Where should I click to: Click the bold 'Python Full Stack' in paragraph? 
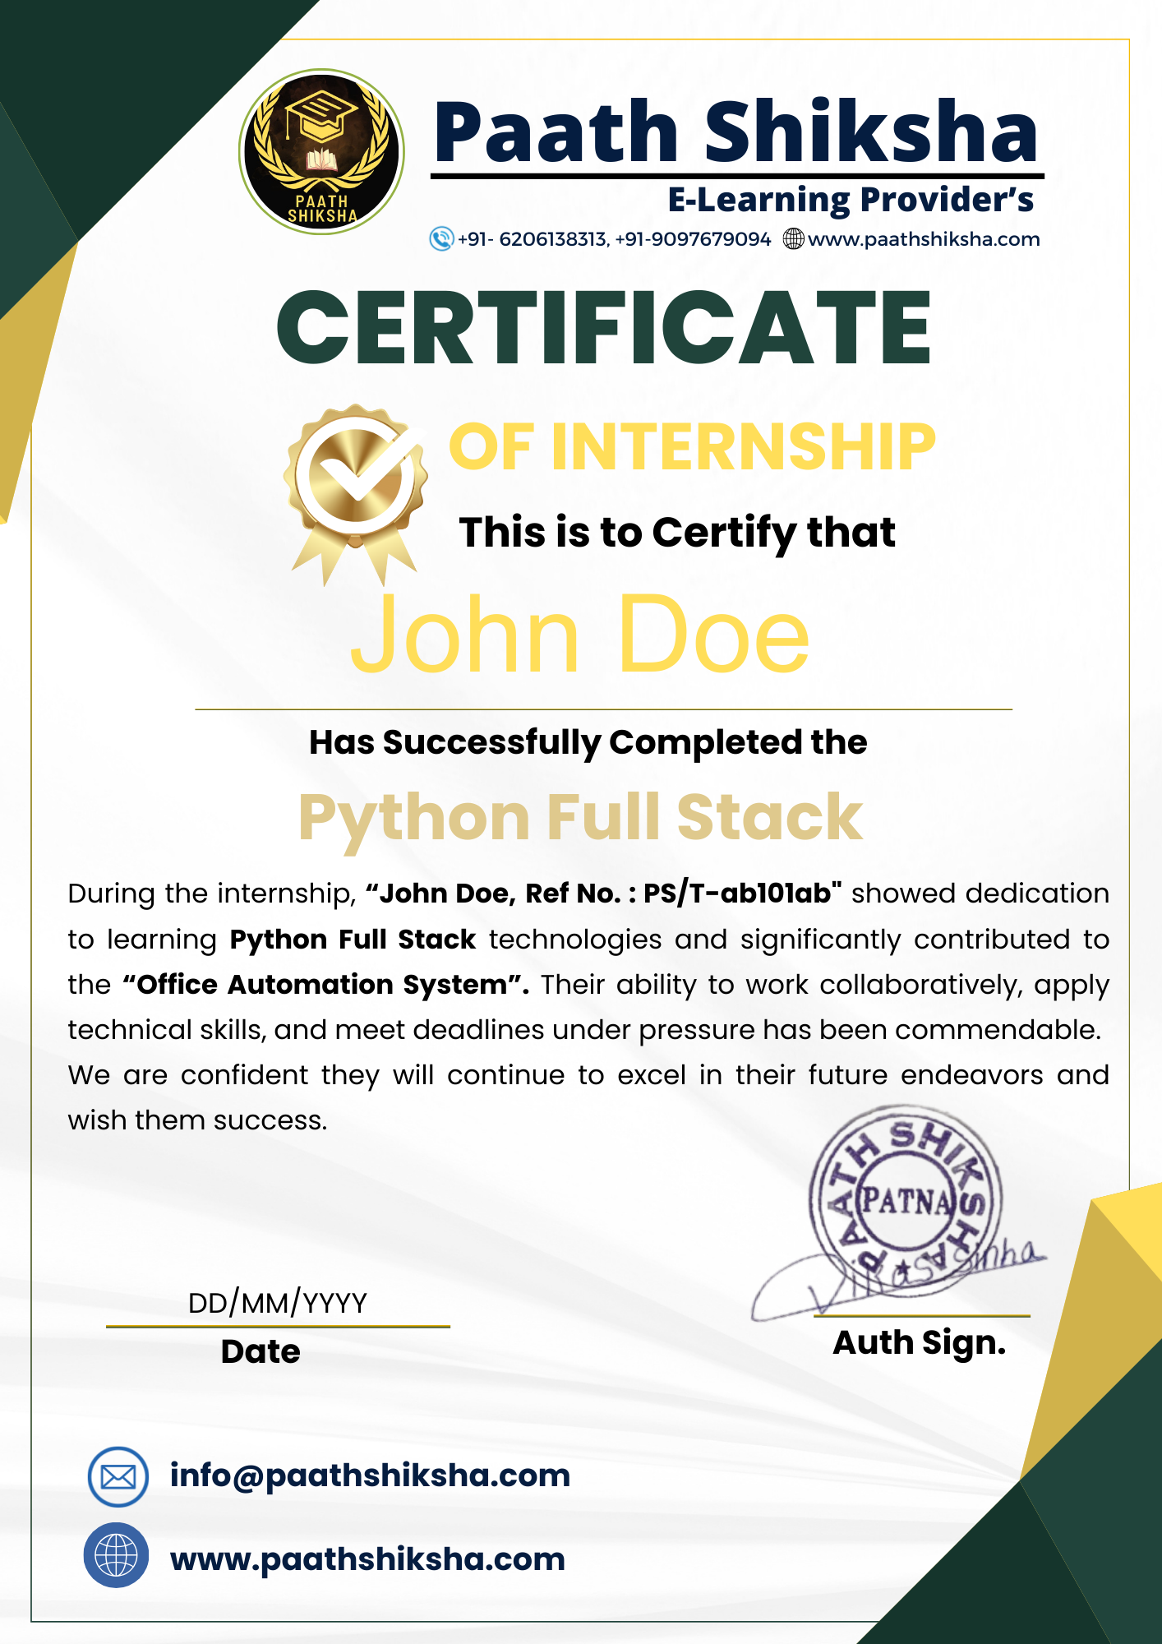[x=353, y=940]
